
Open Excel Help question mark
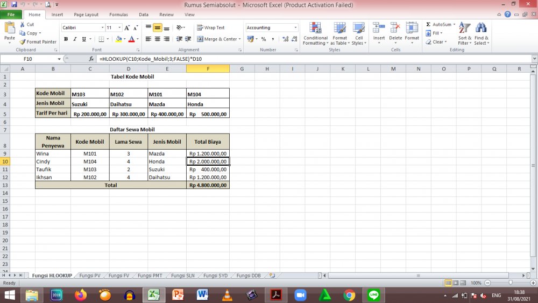coord(507,15)
